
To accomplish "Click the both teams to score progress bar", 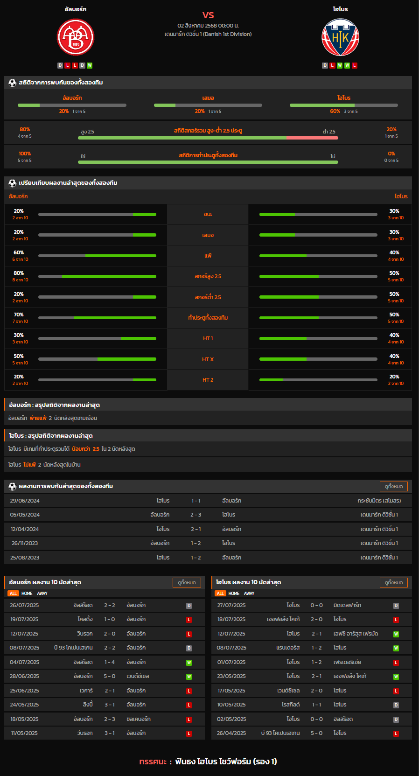I will pyautogui.click(x=208, y=162).
